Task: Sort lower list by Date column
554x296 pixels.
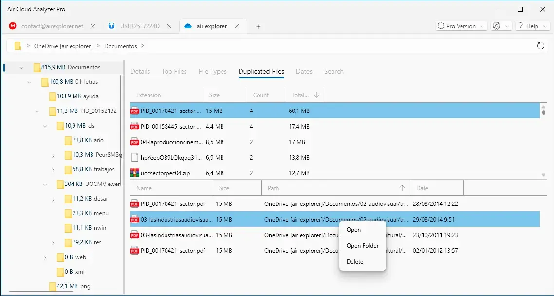Action: 437,188
